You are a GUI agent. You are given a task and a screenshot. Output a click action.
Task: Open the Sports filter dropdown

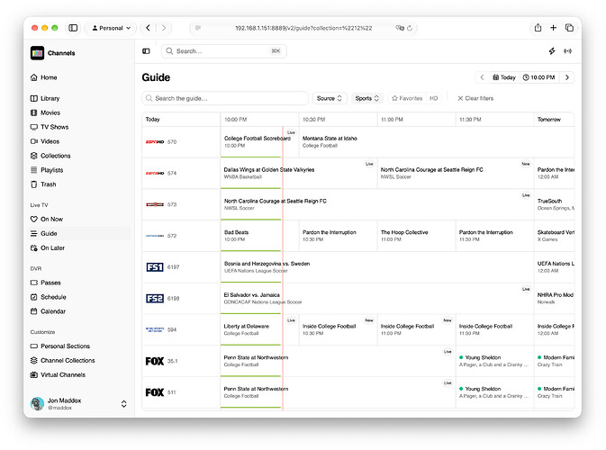(366, 98)
